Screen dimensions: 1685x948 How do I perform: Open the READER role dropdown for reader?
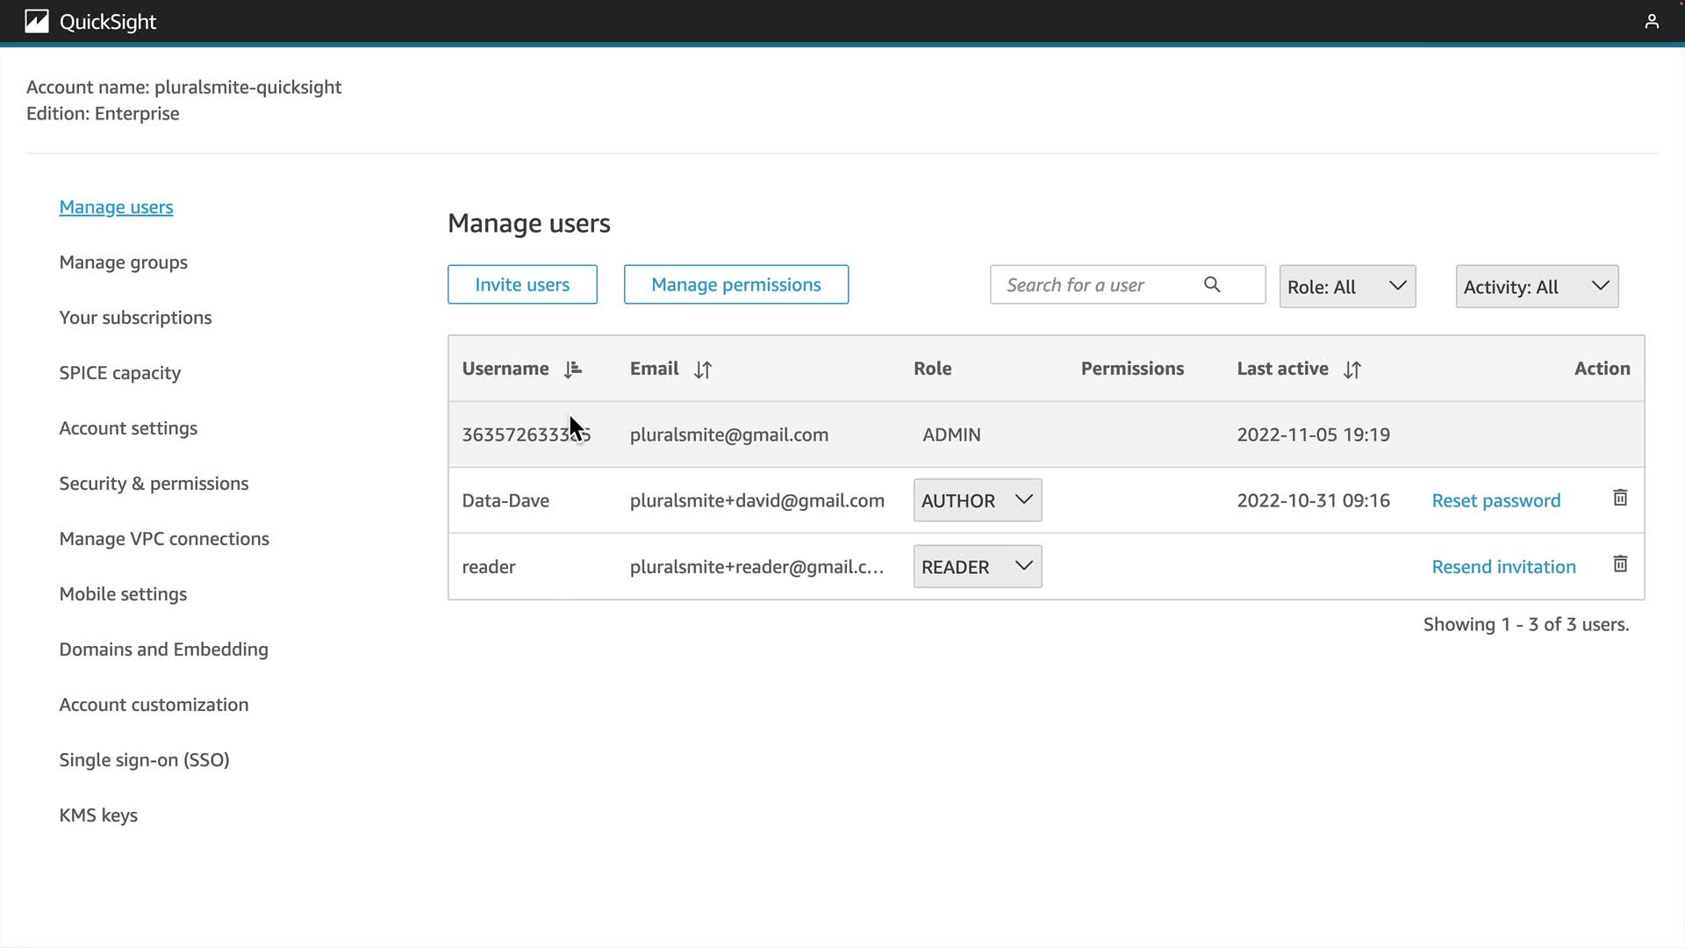(977, 567)
